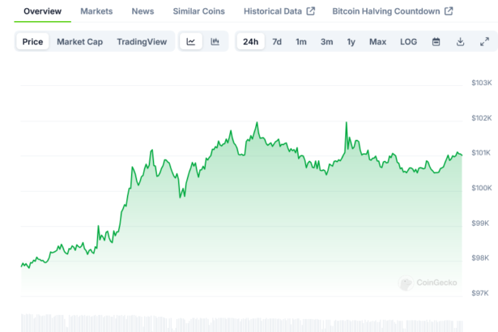498x332 pixels.
Task: Open the Markets tab
Action: click(x=96, y=11)
